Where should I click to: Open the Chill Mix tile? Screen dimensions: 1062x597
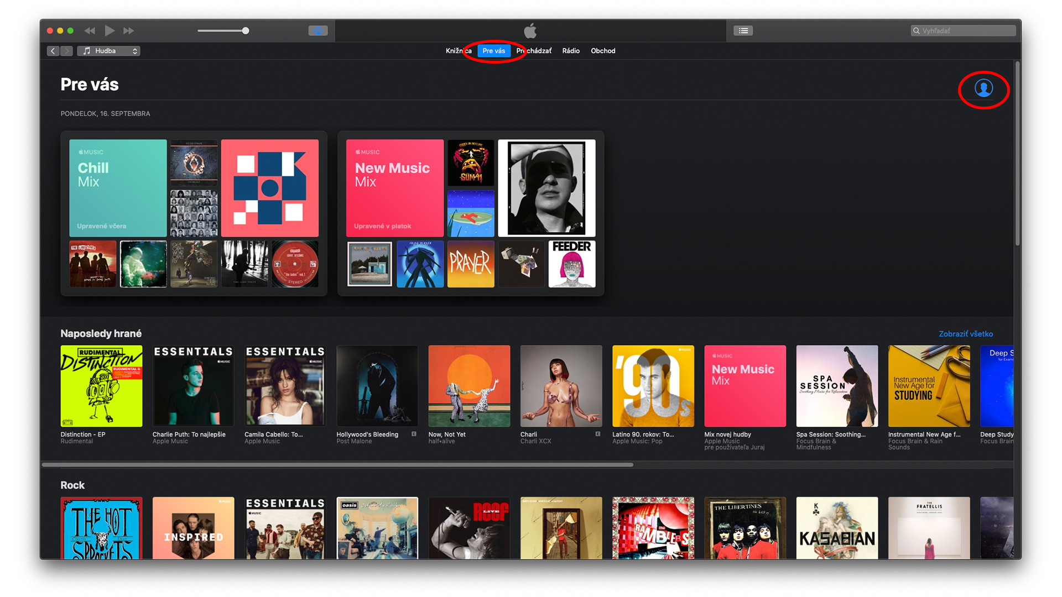[118, 188]
